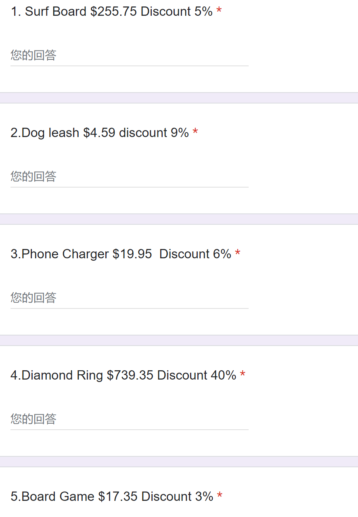Click the required asterisk on Diamond Ring question

[243, 375]
